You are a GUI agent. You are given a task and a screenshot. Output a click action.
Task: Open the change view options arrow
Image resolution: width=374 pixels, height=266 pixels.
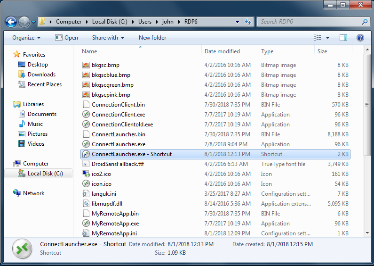[x=327, y=38]
